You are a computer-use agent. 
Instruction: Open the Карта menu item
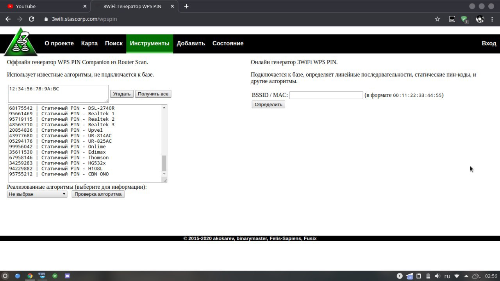89,43
